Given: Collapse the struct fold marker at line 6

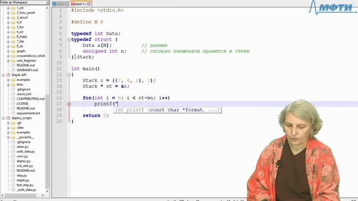Looking at the screenshot, I should click(x=69, y=40).
